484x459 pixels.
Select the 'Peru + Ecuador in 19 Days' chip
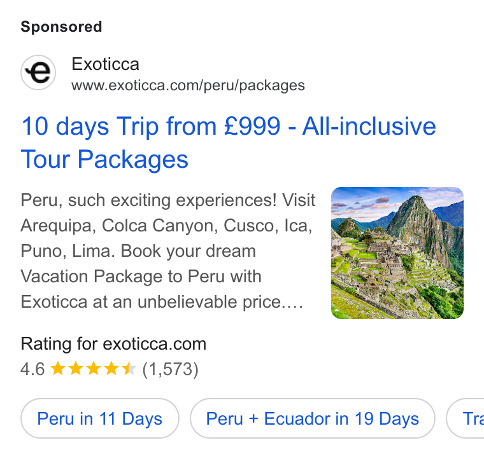(313, 418)
